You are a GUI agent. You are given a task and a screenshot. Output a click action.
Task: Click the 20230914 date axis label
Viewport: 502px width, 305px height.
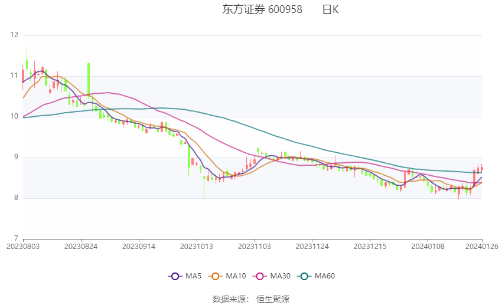(x=139, y=247)
